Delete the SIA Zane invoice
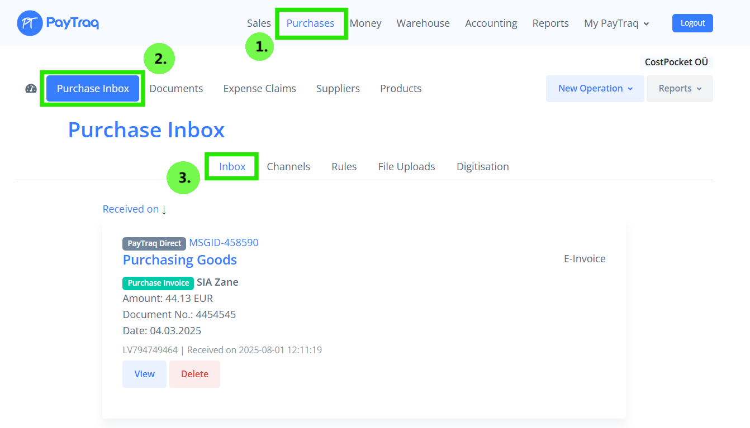 (194, 374)
